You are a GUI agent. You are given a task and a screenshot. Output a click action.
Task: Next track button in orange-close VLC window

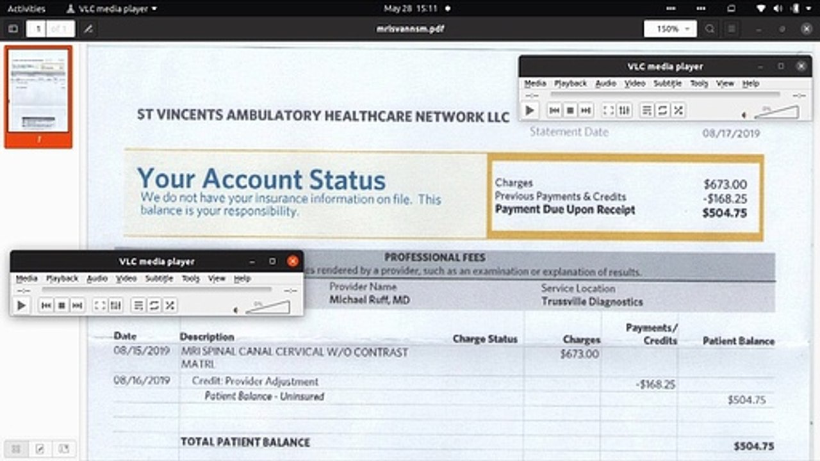pos(78,305)
